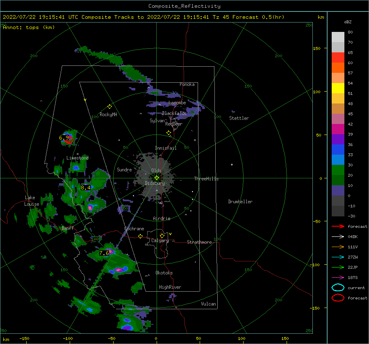Click the cyan current ellipse legend icon

[338, 288]
